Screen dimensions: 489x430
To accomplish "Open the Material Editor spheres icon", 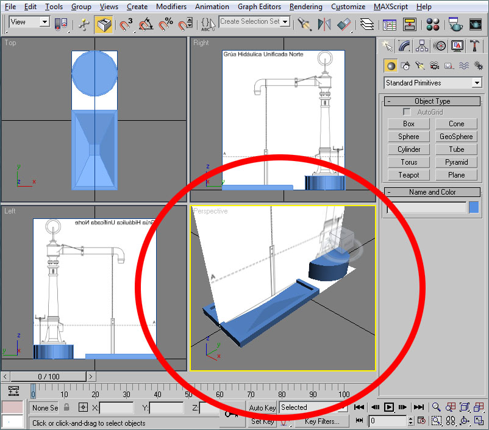I will point(434,24).
